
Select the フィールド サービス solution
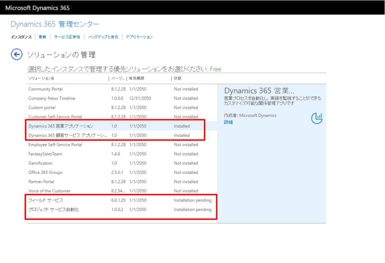(122, 200)
